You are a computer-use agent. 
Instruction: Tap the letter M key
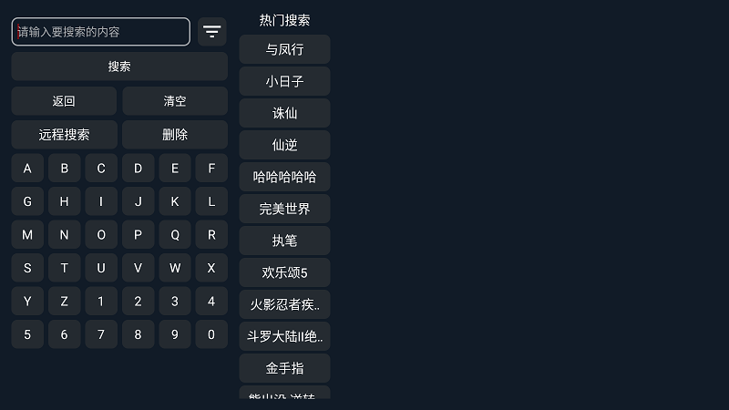click(x=27, y=235)
